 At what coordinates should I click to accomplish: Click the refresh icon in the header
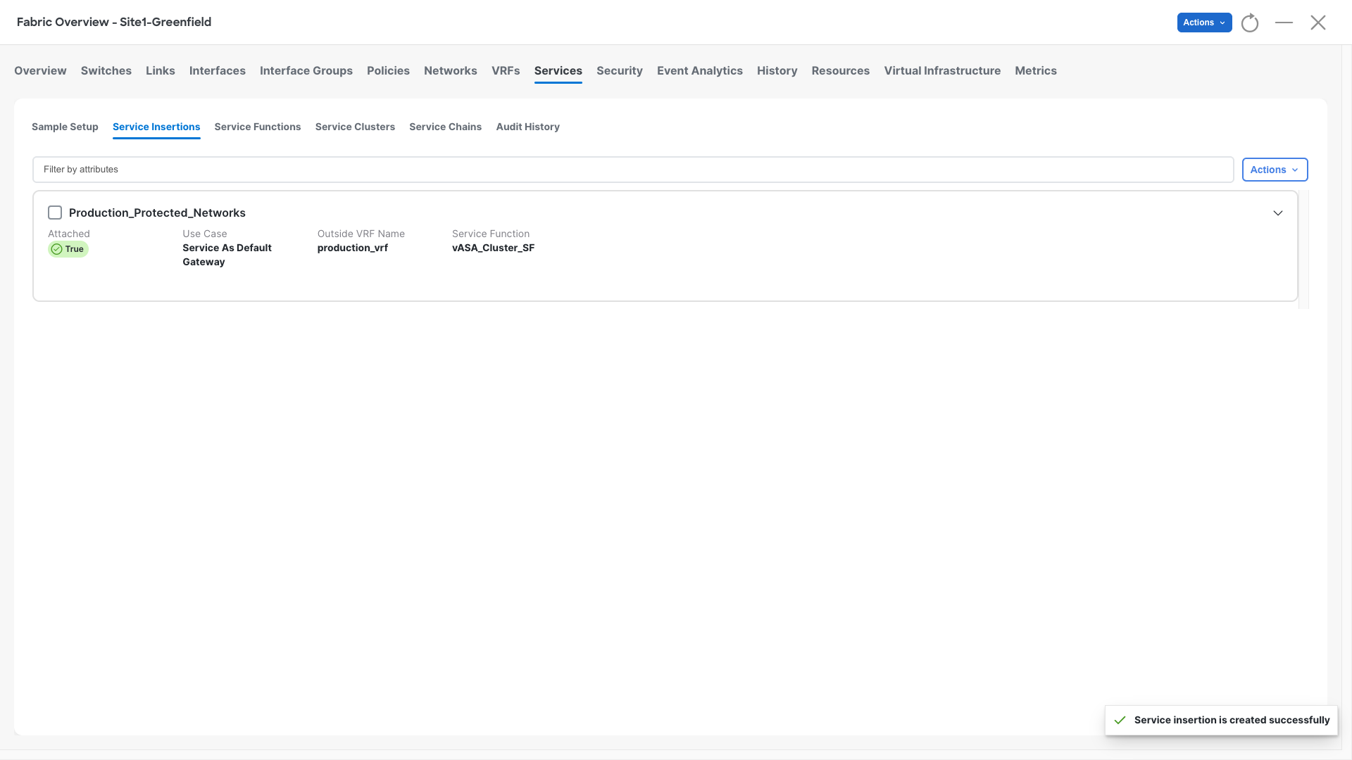1250,23
